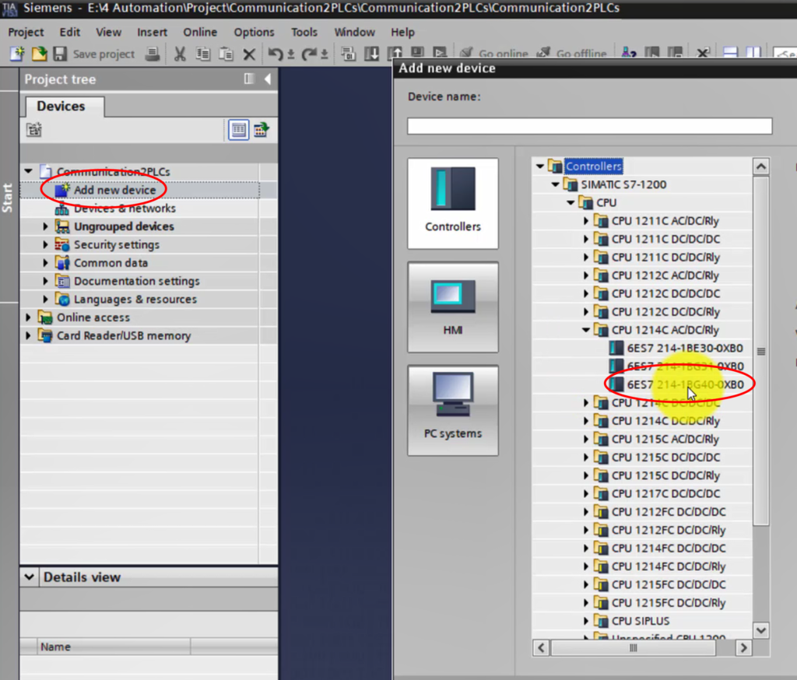Collapse the Details view section
Screen dimensions: 797x680
(x=30, y=577)
